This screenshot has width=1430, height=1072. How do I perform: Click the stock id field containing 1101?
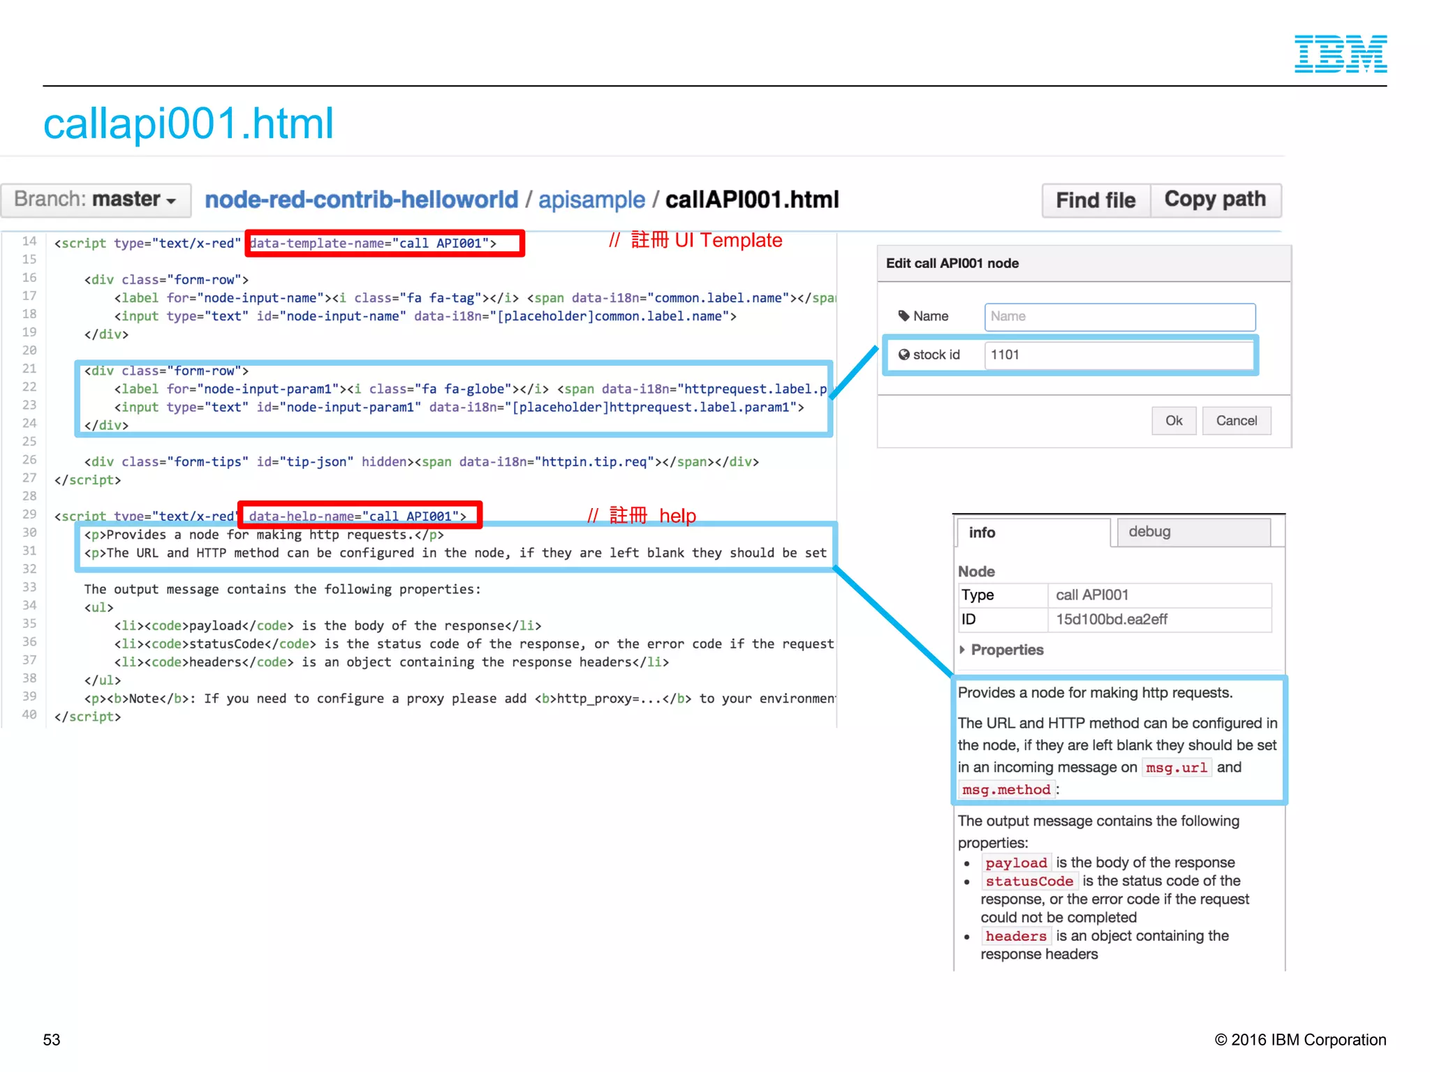[1119, 355]
